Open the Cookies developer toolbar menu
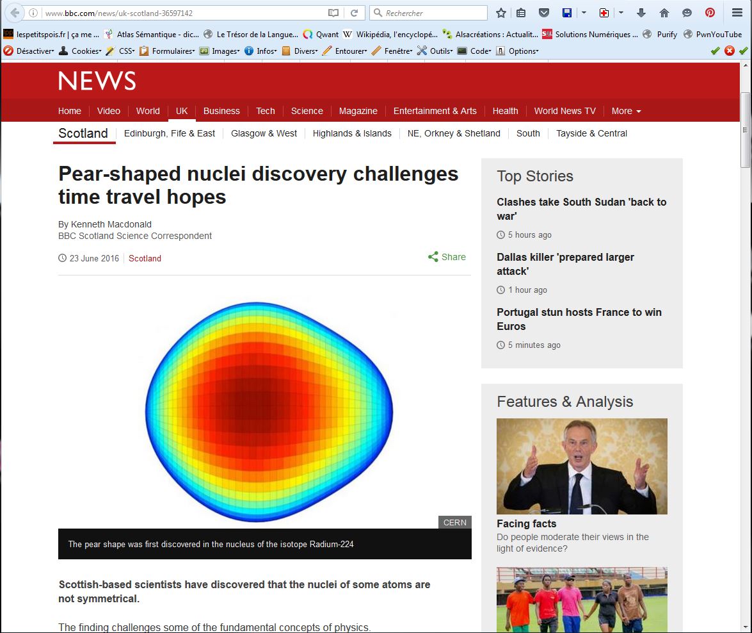 tap(80, 51)
